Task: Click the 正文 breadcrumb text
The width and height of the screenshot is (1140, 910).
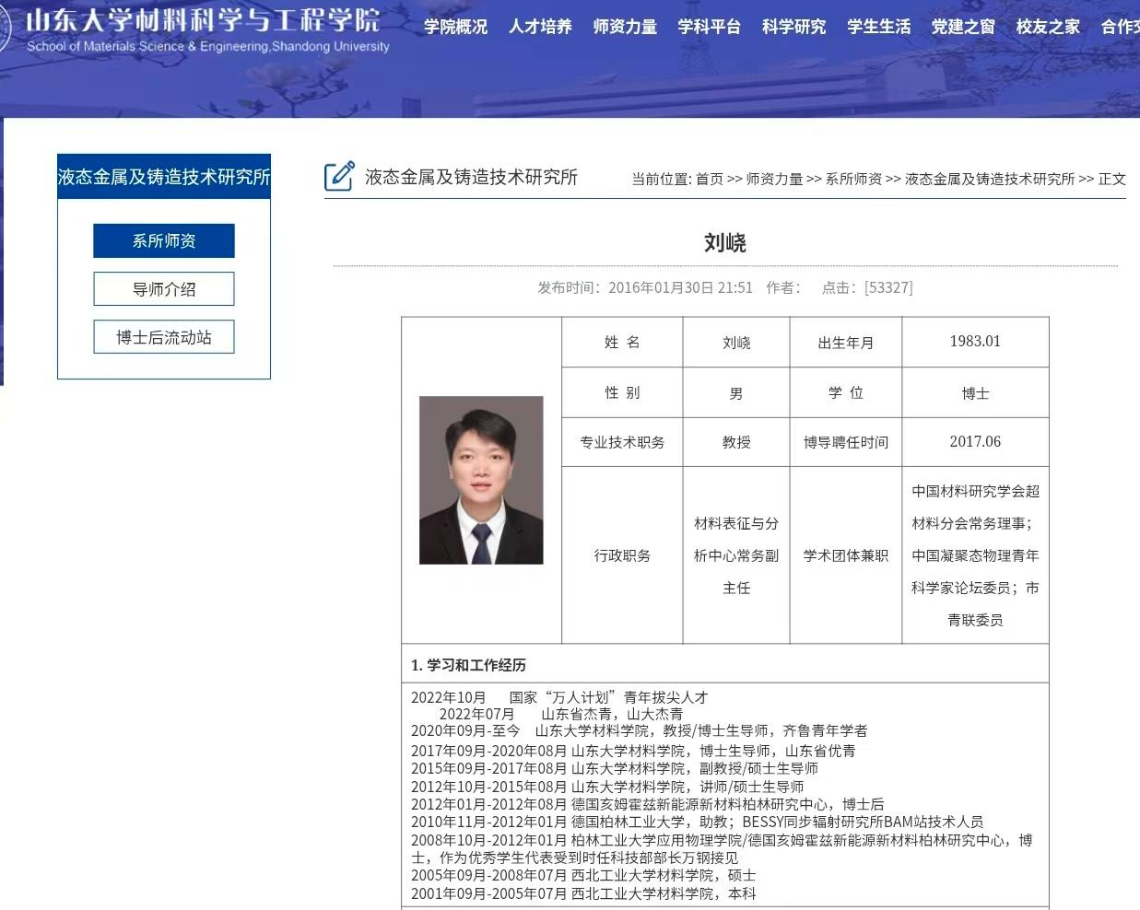Action: pyautogui.click(x=1112, y=179)
